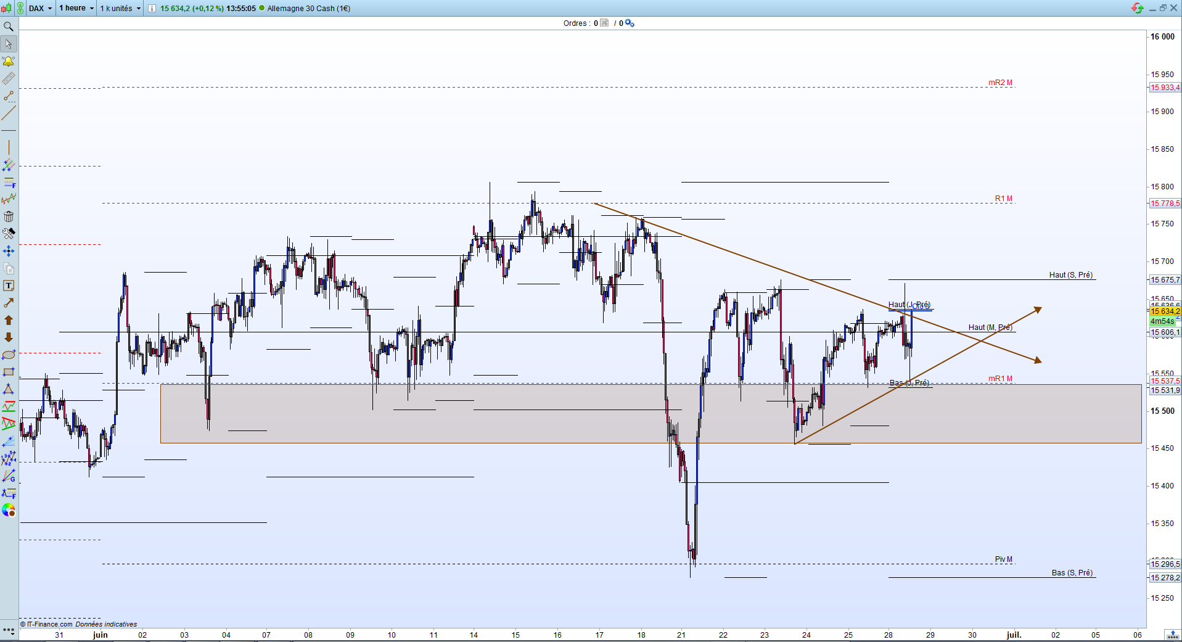Select the diagonal arrow drawing tool
Screen dimensions: 1182x642
9,303
